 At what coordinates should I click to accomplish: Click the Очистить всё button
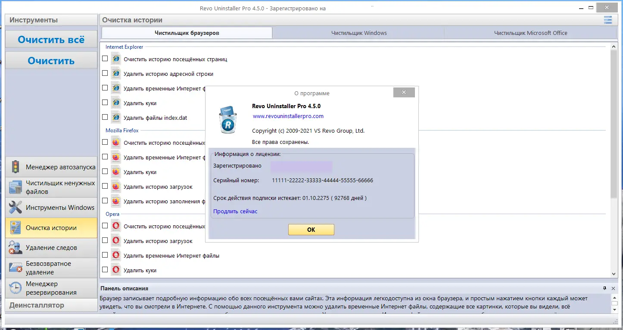tap(51, 40)
